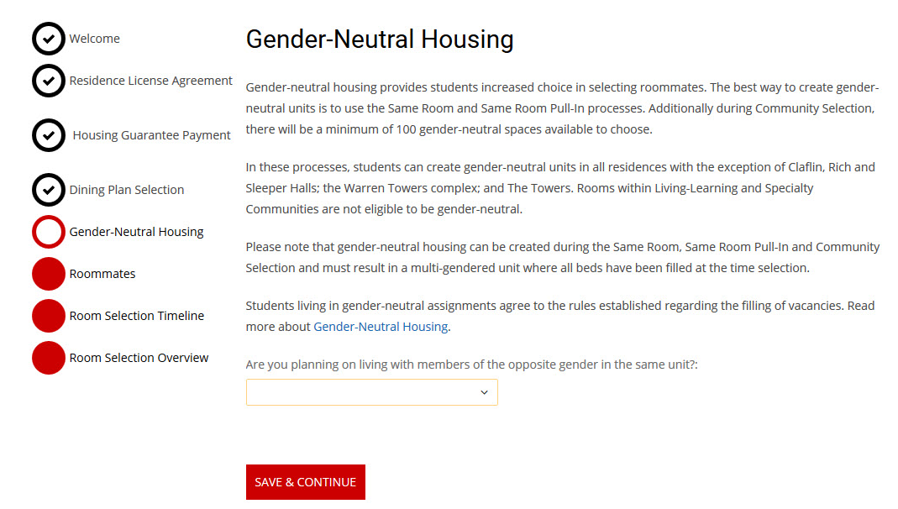The image size is (898, 509).
Task: Open Residence License Agreement step label
Action: pos(151,81)
